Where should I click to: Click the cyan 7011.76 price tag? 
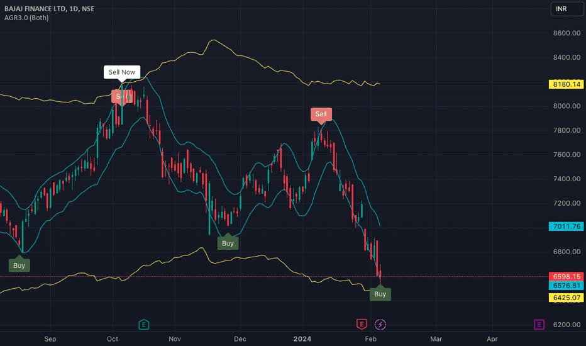[566, 226]
